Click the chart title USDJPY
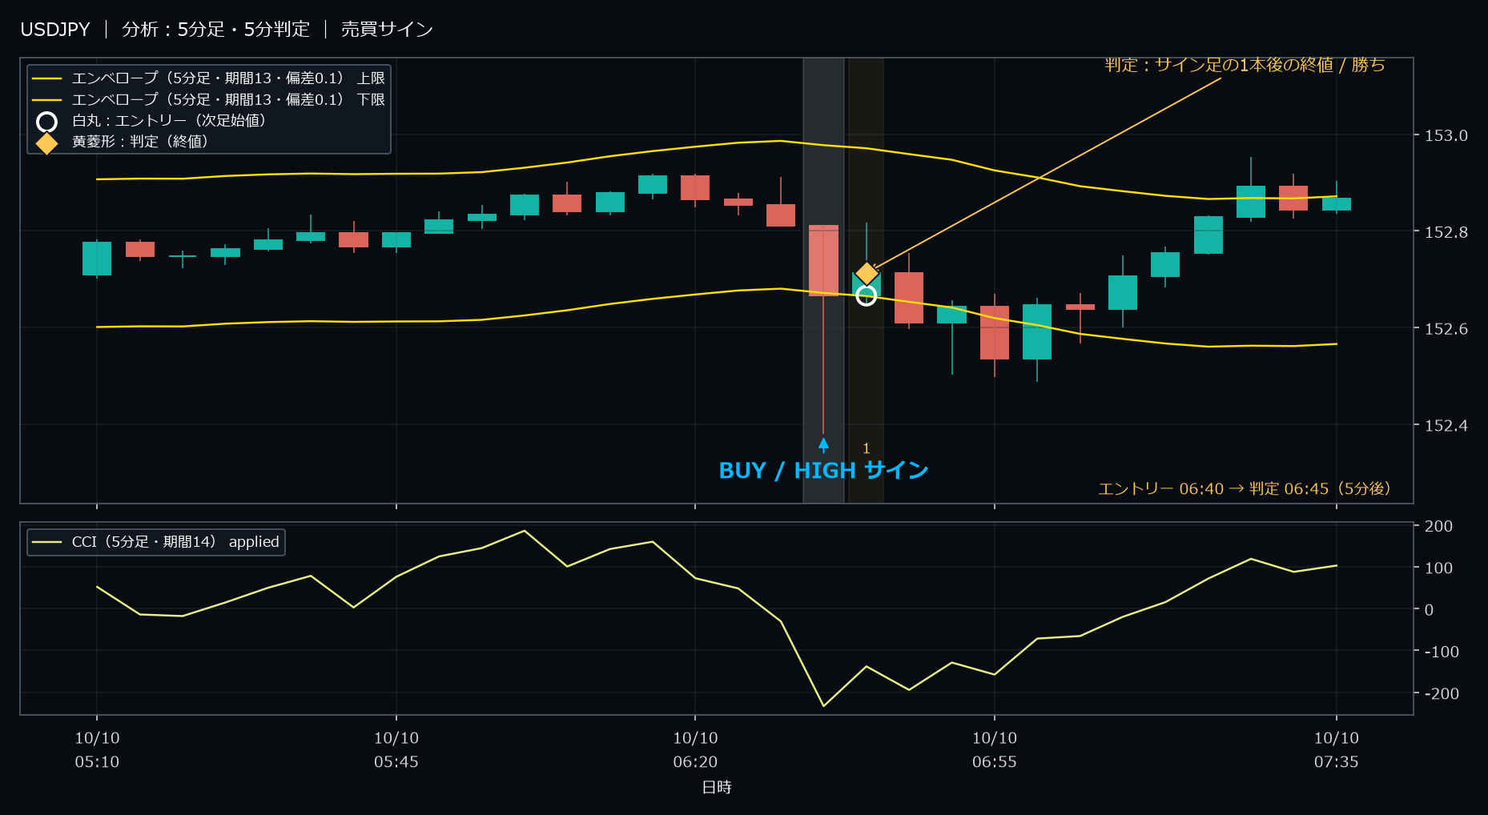This screenshot has height=815, width=1488. [x=55, y=30]
